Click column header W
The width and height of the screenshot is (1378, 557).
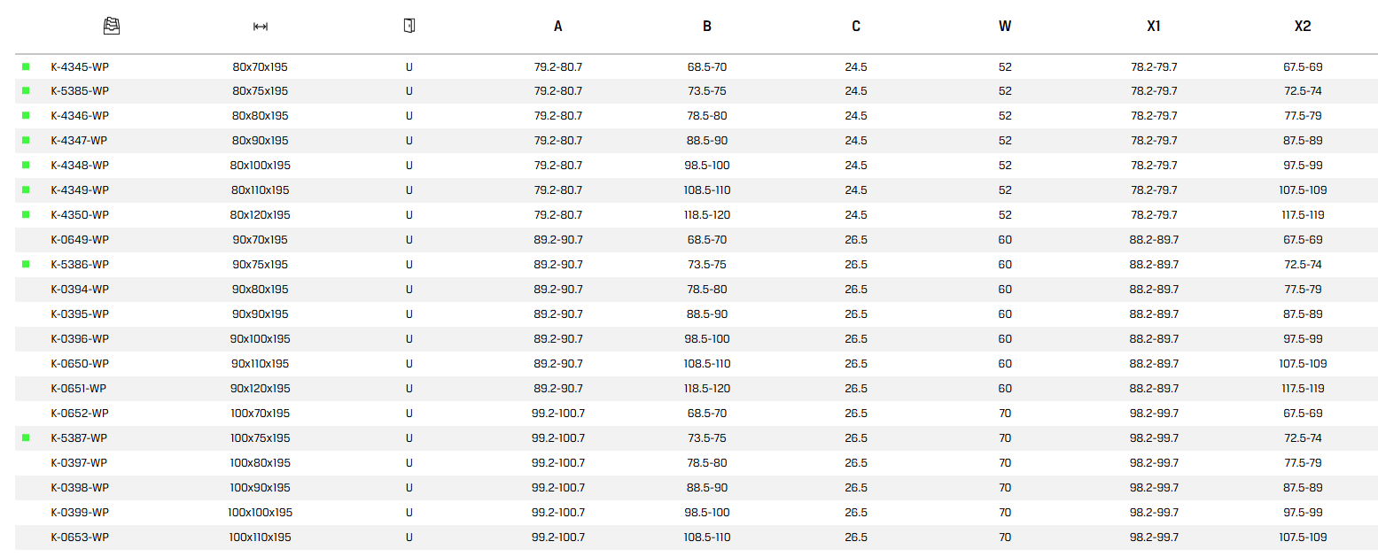[1004, 27]
